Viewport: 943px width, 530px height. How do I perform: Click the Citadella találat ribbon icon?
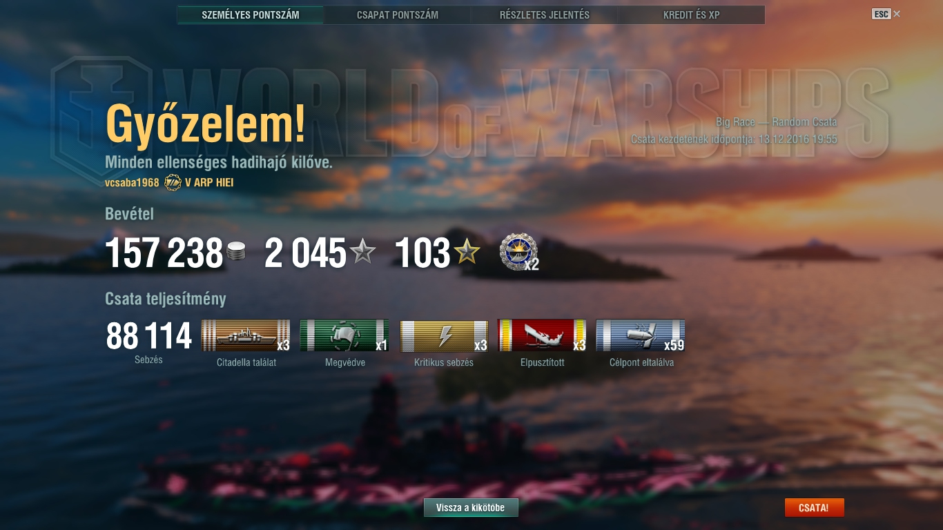(x=246, y=336)
